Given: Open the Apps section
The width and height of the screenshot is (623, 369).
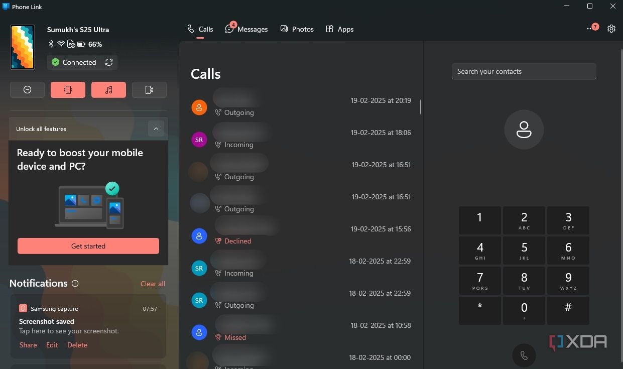Looking at the screenshot, I should (340, 29).
